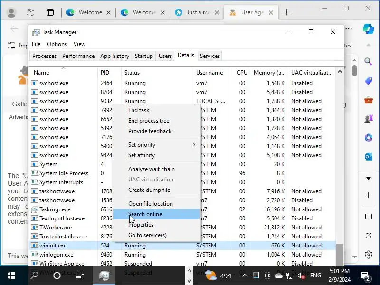The image size is (380, 285).
Task: Choose Create dump file
Action: pyautogui.click(x=157, y=190)
